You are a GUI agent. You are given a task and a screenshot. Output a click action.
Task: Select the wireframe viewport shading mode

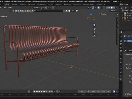coord(107,8)
